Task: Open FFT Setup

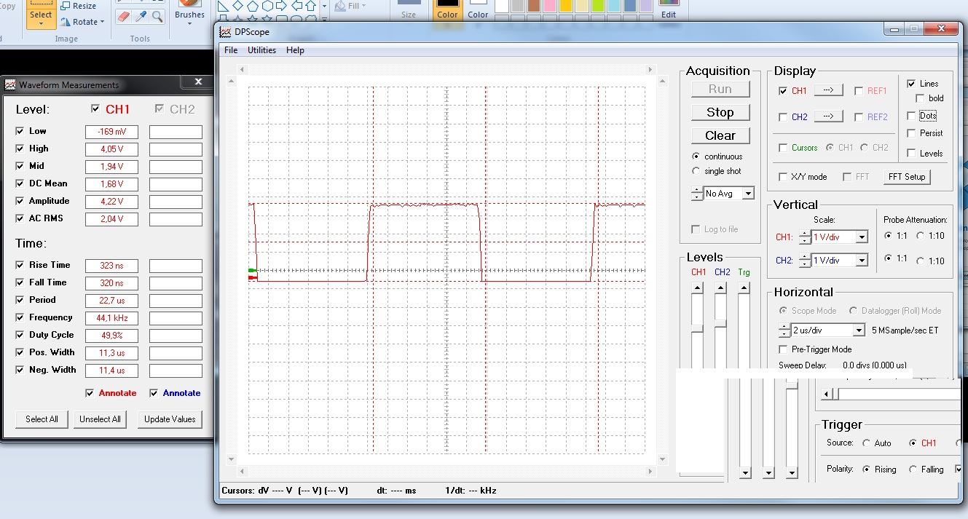Action: pyautogui.click(x=907, y=176)
